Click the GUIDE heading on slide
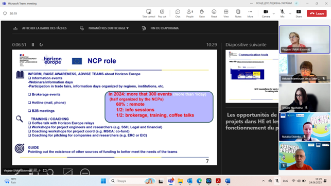The height and width of the screenshot is (186, 331). pos(33,147)
